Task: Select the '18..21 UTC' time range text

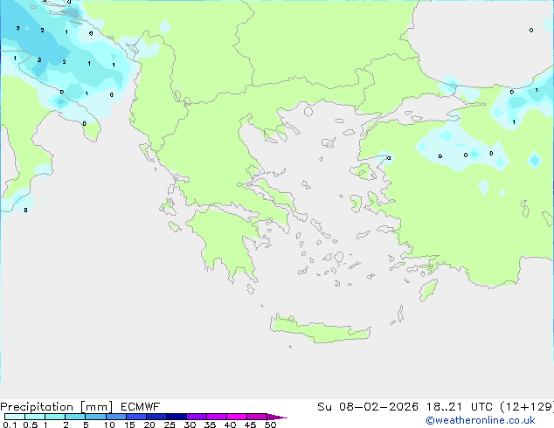Action: pos(460,407)
